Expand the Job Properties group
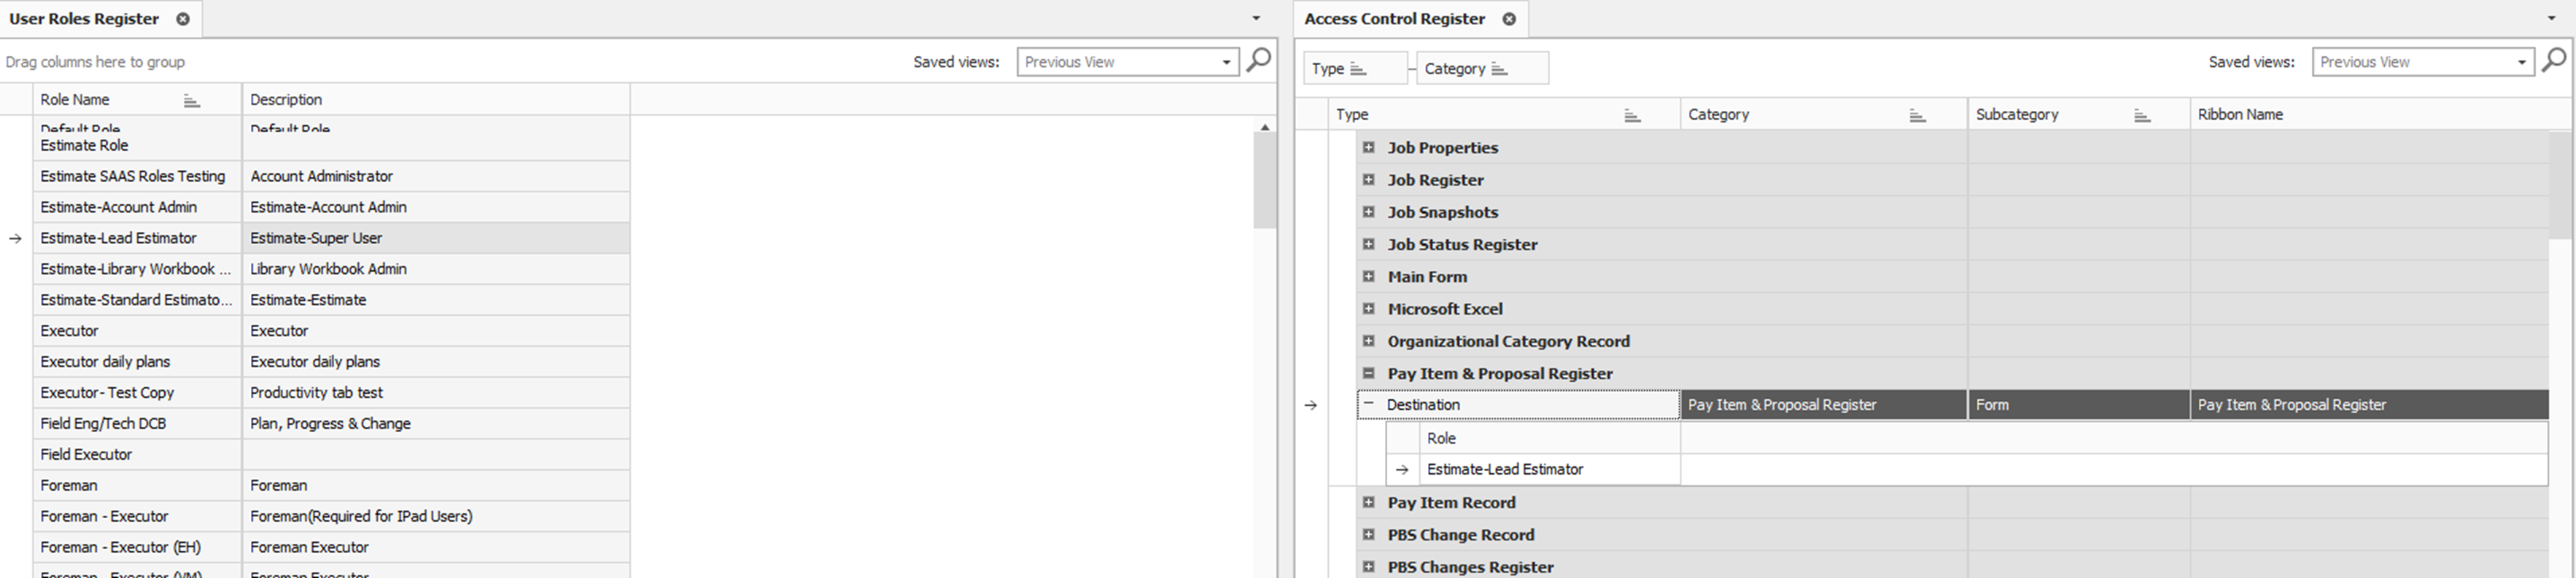Viewport: 2576px width, 578px height. point(1369,148)
